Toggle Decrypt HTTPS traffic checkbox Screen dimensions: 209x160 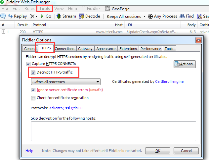(x=33, y=73)
